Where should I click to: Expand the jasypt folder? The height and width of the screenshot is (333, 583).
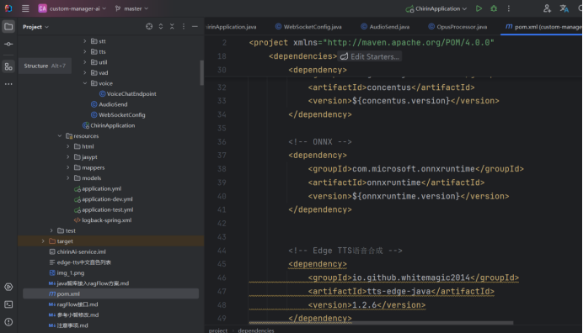pyautogui.click(x=68, y=157)
